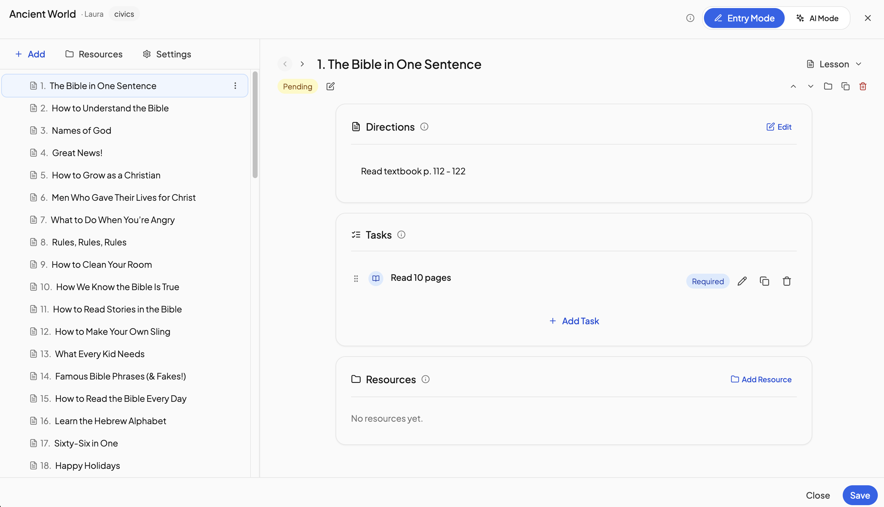Click Edit in the Directions section
Viewport: 884px width, 507px height.
(x=779, y=127)
